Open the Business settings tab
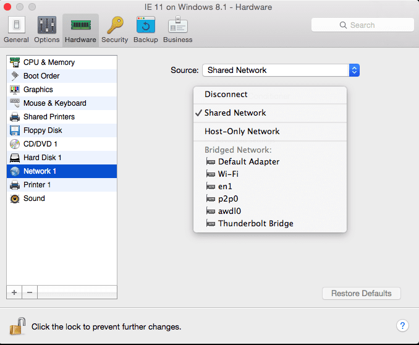 [x=178, y=30]
